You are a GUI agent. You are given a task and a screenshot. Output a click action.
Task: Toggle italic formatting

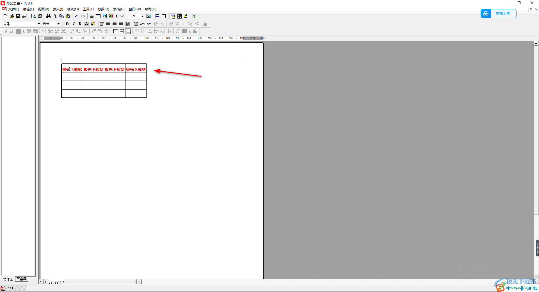(74, 24)
